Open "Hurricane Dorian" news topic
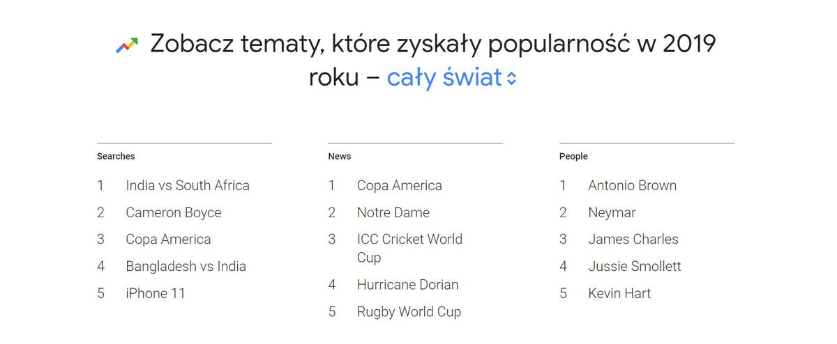Screen dimensions: 837x344 coord(407,285)
